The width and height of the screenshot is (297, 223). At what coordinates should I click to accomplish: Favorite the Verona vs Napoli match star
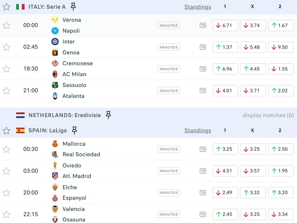[7, 25]
